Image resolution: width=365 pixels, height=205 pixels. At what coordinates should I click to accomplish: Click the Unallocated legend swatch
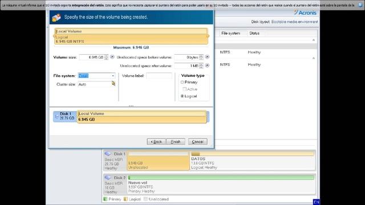point(146,199)
